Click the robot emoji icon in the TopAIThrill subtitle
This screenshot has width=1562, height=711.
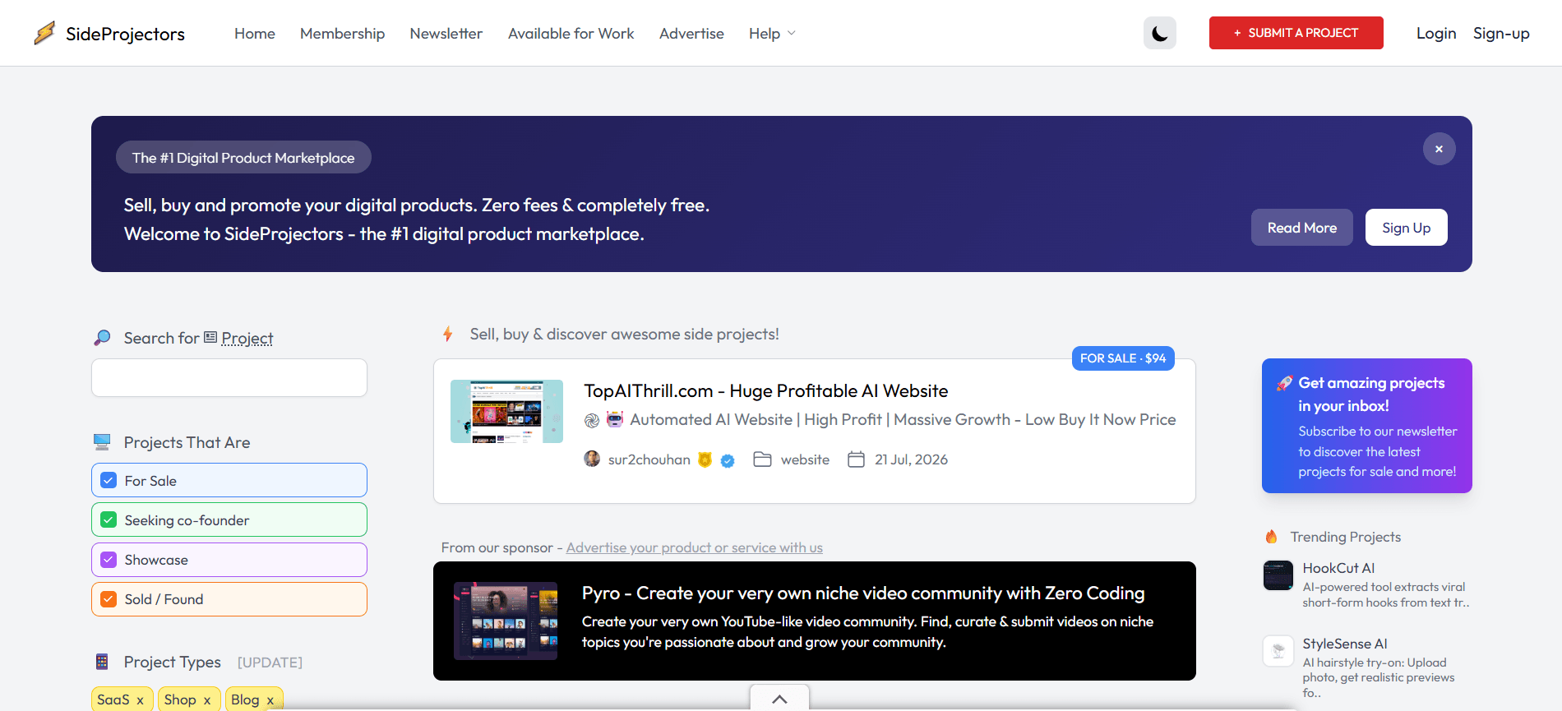point(615,419)
